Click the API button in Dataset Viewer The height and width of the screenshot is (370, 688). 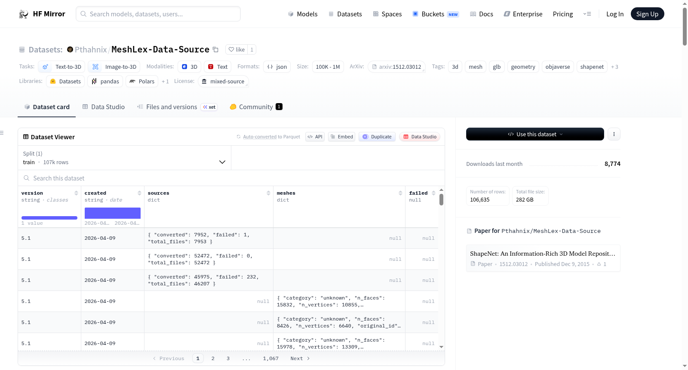click(x=315, y=137)
